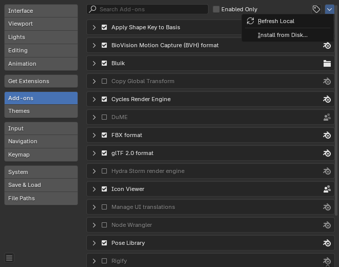Viewport: 339px width, 267px height.
Task: Disable the Apply Shape Key to Basis add-on
Action: (104, 27)
